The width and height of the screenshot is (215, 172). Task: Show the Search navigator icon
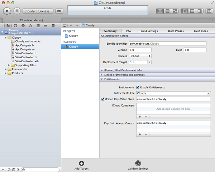[x=23, y=26]
